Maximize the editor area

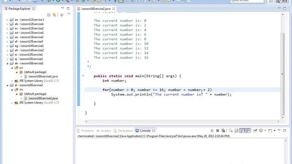click(285, 9)
